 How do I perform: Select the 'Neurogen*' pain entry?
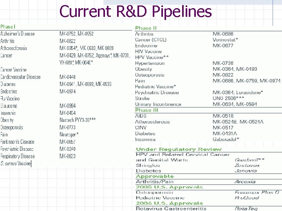(69, 134)
